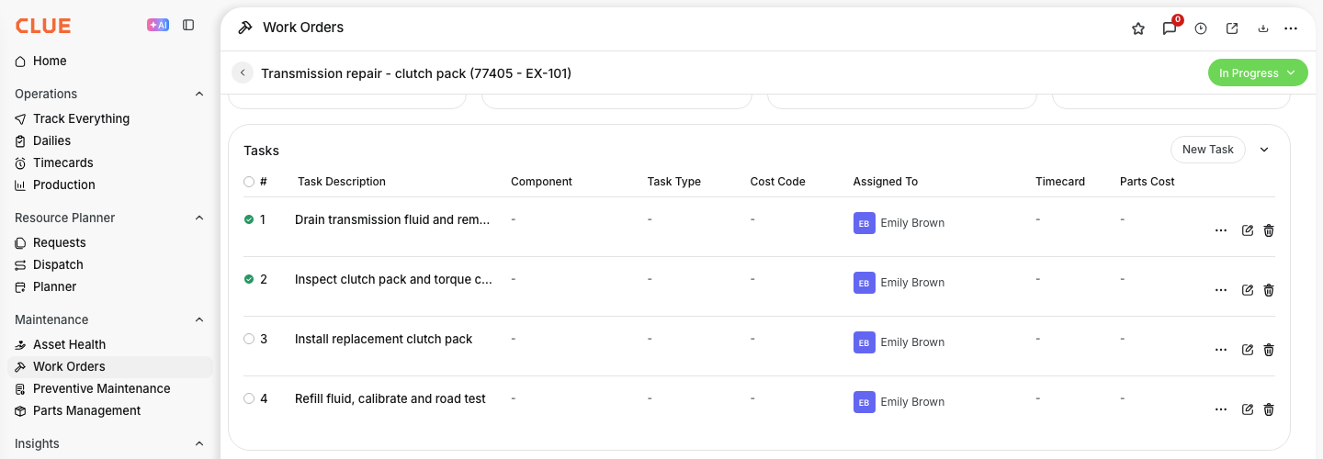
Task: Collapse the Operations sidebar group
Action: tap(199, 94)
